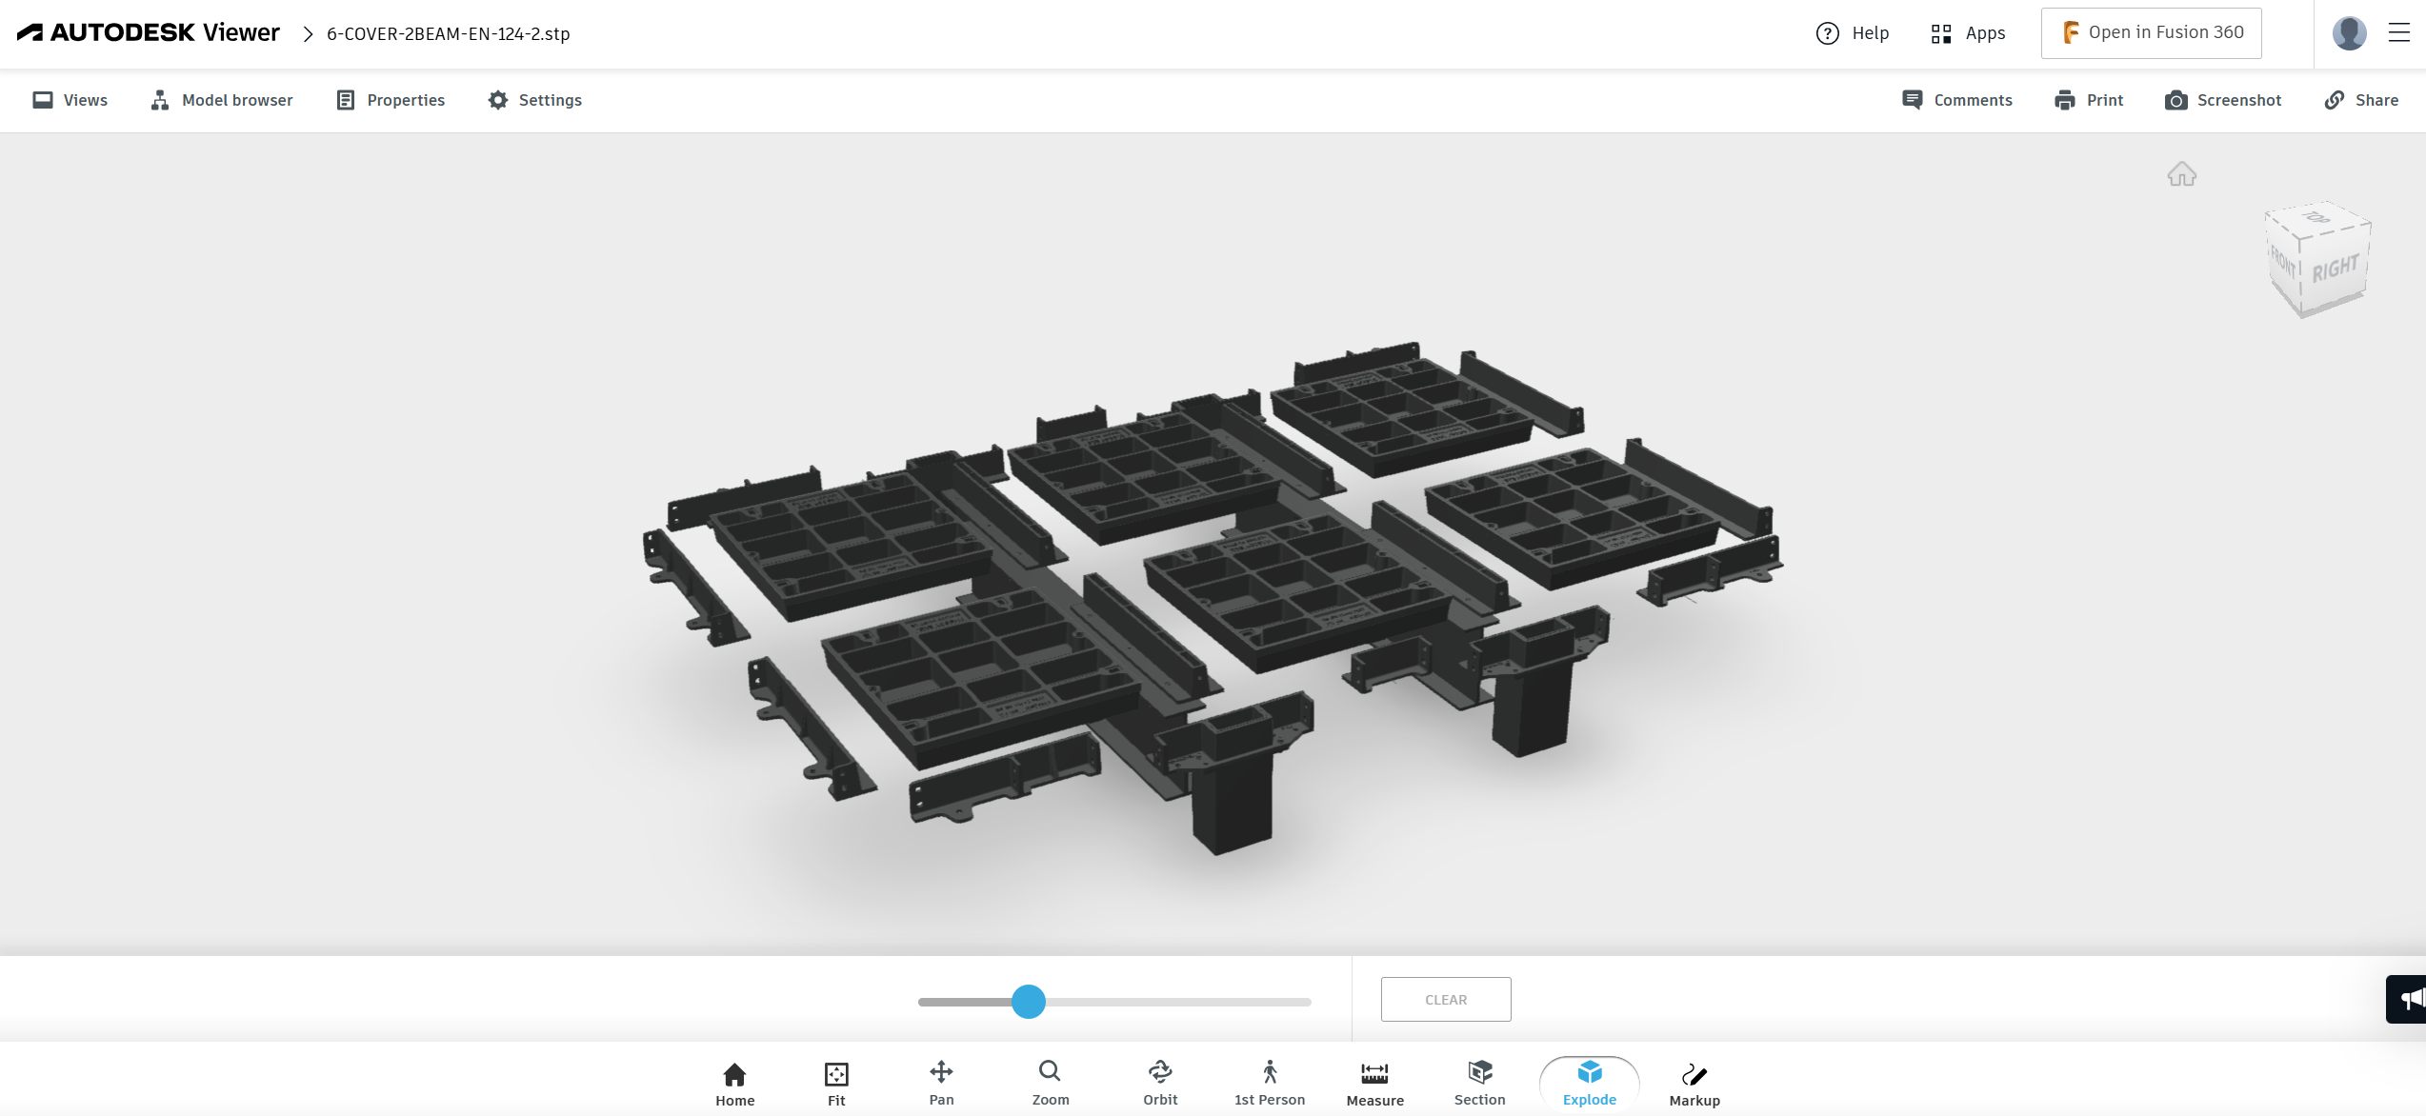Open the Properties panel
This screenshot has width=2426, height=1116.
pos(391,100)
